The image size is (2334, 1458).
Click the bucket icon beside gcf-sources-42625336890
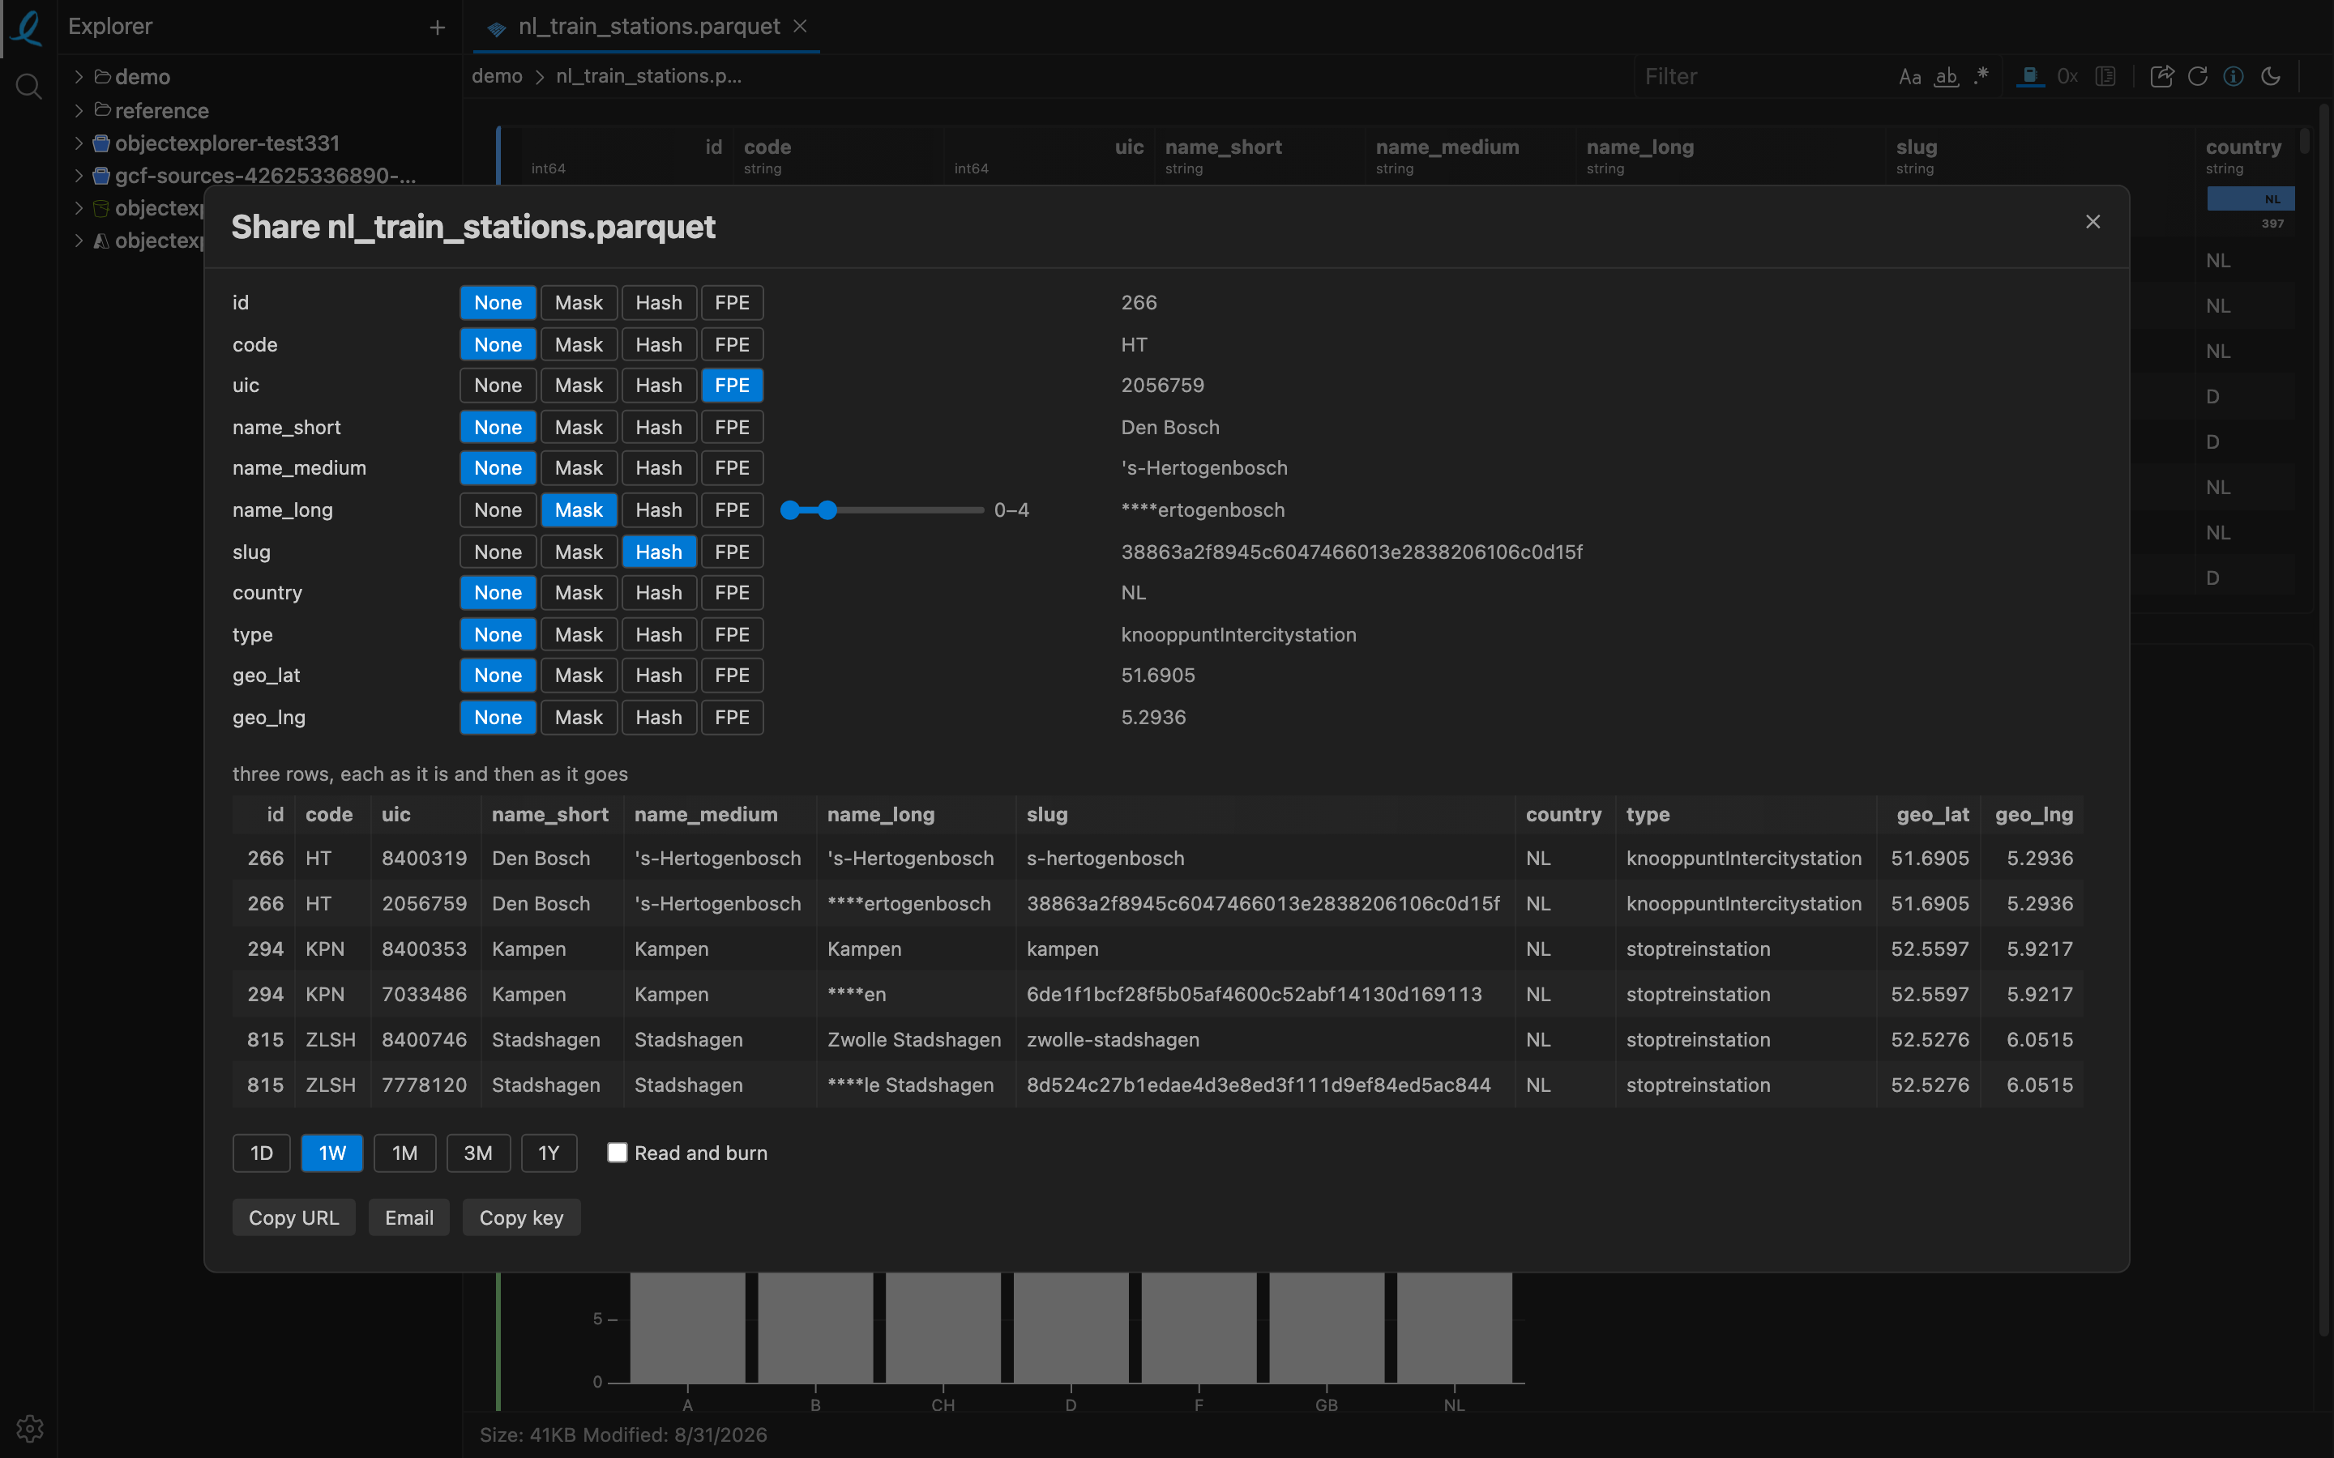click(101, 177)
